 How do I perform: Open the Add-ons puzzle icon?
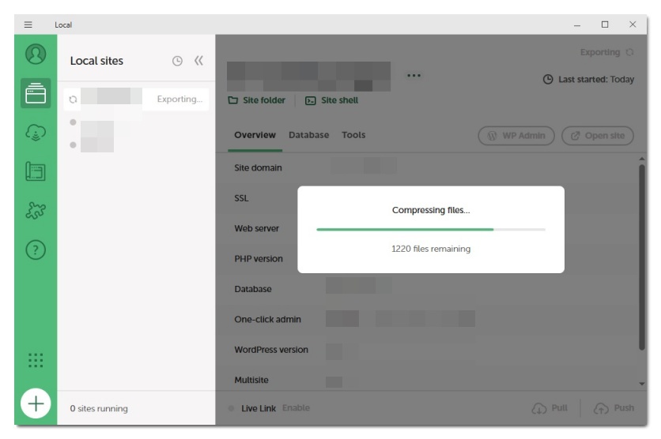point(36,211)
